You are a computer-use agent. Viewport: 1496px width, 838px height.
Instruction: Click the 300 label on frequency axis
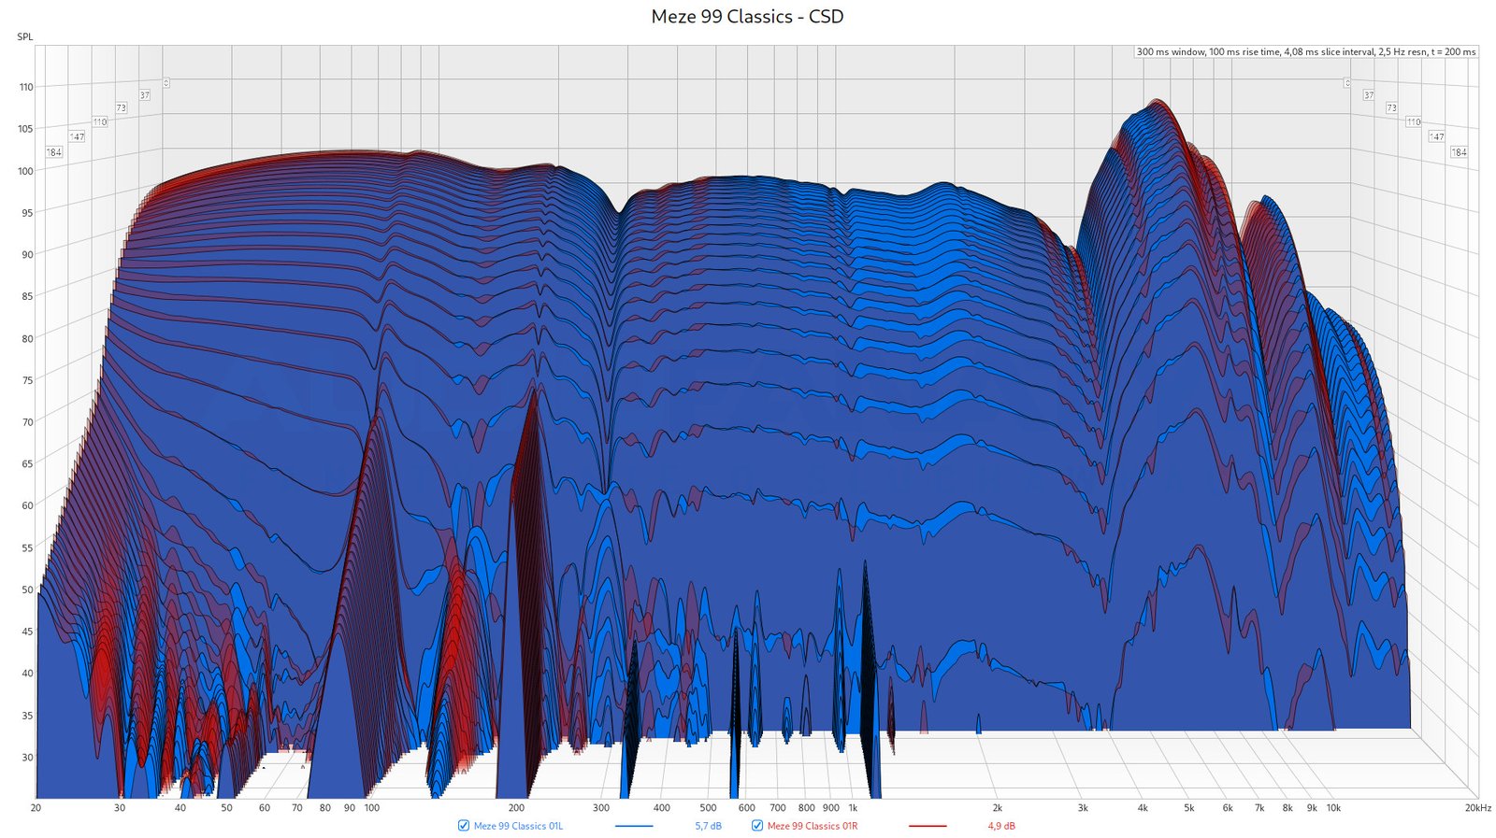[601, 808]
